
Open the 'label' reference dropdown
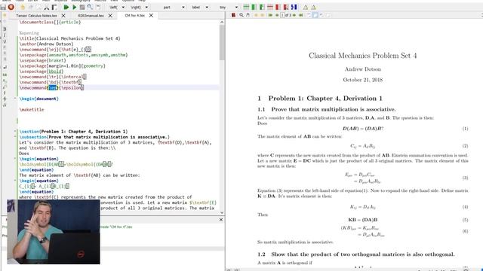click(x=207, y=7)
